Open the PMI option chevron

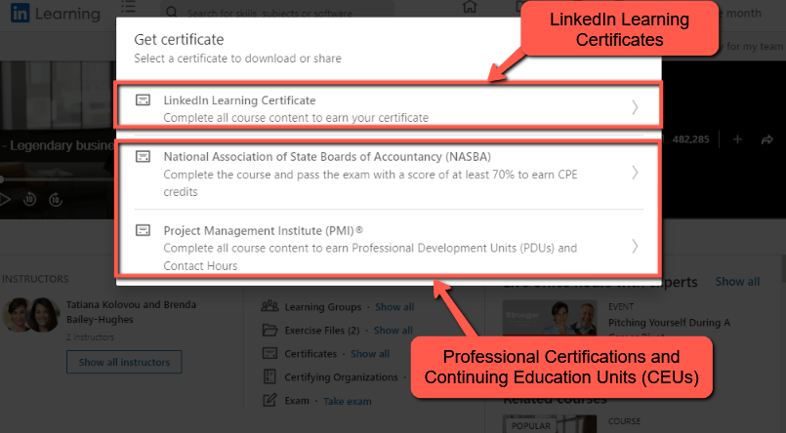click(x=635, y=246)
